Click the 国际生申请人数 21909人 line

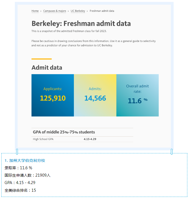pos(27,175)
